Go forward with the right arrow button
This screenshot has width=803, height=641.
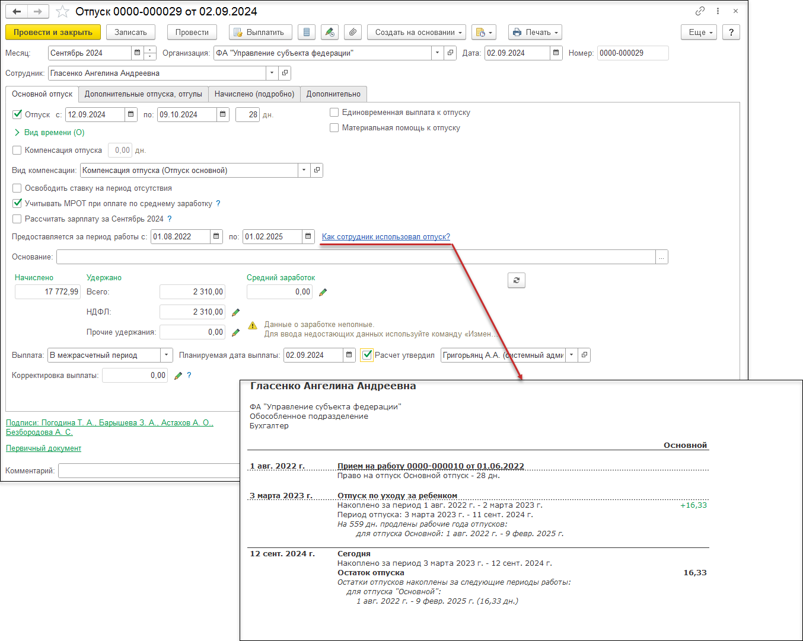tap(38, 11)
